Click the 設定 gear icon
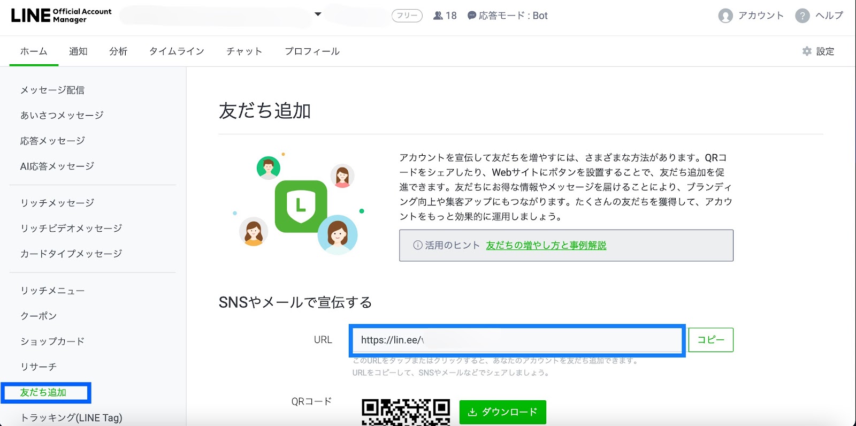 coord(807,51)
